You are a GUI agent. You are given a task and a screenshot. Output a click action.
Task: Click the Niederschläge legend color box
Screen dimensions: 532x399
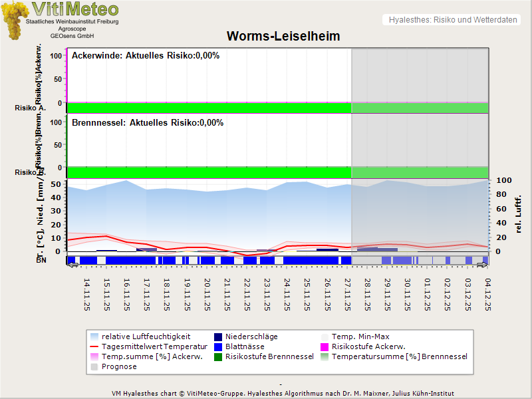218,337
